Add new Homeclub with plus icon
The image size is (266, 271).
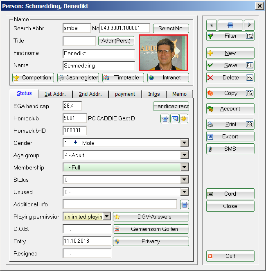tap(184, 119)
